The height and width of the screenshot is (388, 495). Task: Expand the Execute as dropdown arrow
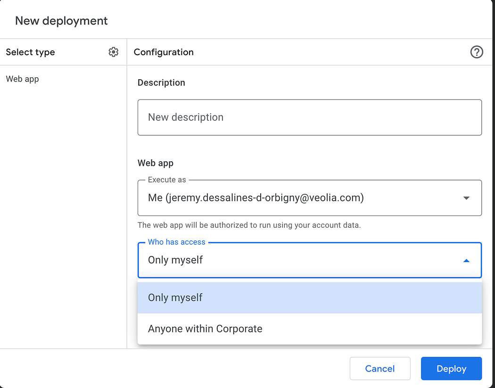(x=466, y=198)
